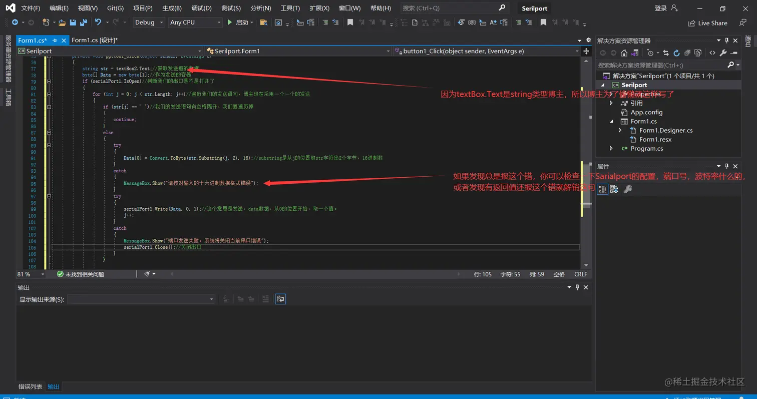Screen dimensions: 757x399
Task: Toggle the categorized view in Properties panel
Action: [602, 189]
